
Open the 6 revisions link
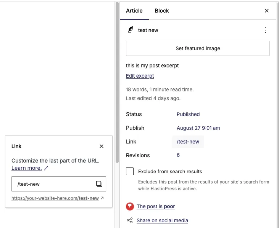pos(178,155)
